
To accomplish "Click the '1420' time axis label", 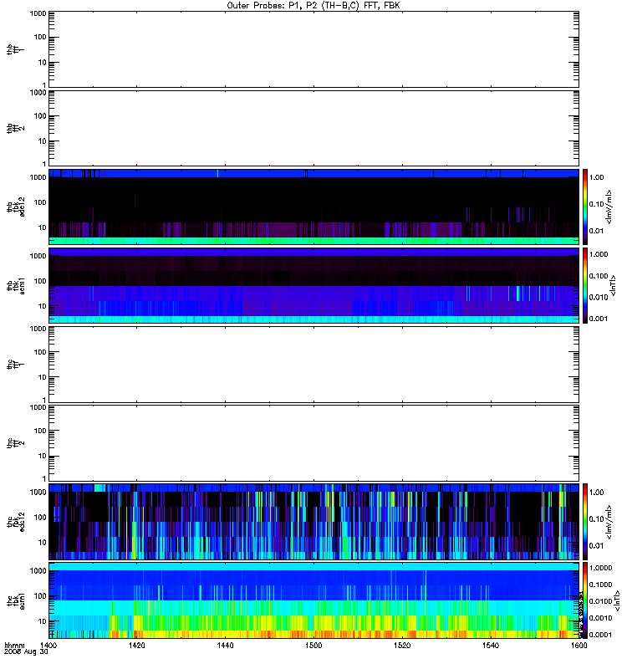I will click(136, 646).
